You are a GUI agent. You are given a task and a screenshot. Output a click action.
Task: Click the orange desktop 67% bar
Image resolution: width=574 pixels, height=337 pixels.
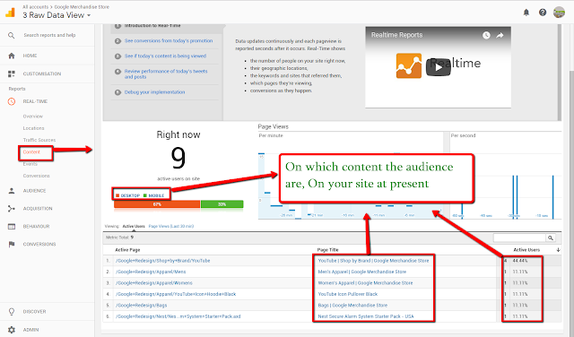[157, 204]
